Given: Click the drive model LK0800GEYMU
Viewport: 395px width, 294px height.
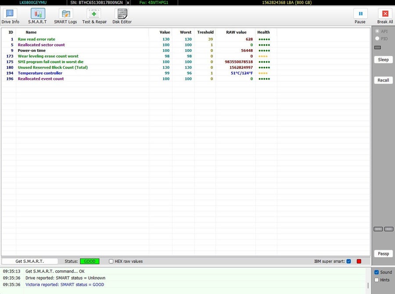Looking at the screenshot, I should pyautogui.click(x=33, y=3).
